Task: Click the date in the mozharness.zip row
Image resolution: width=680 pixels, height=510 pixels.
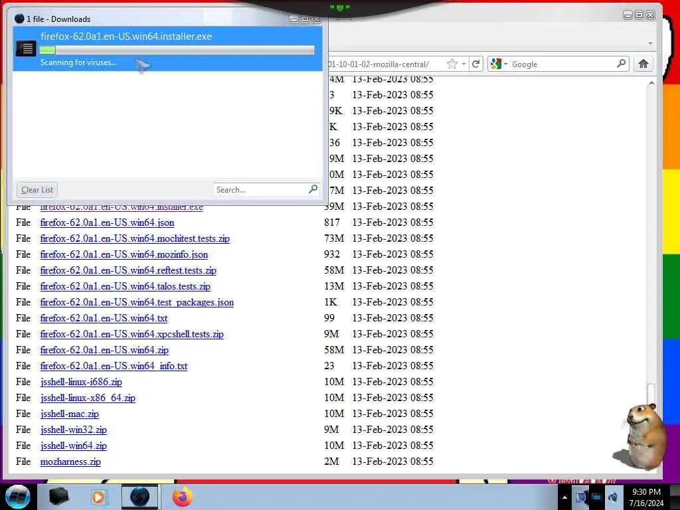Action: [x=392, y=462]
